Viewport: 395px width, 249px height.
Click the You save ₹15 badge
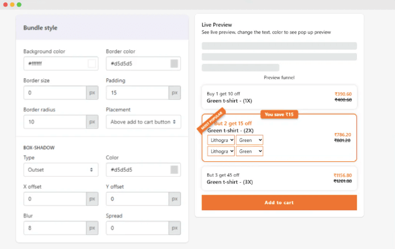point(279,114)
